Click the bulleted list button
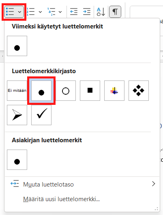This screenshot has width=163, height=215. [10, 12]
